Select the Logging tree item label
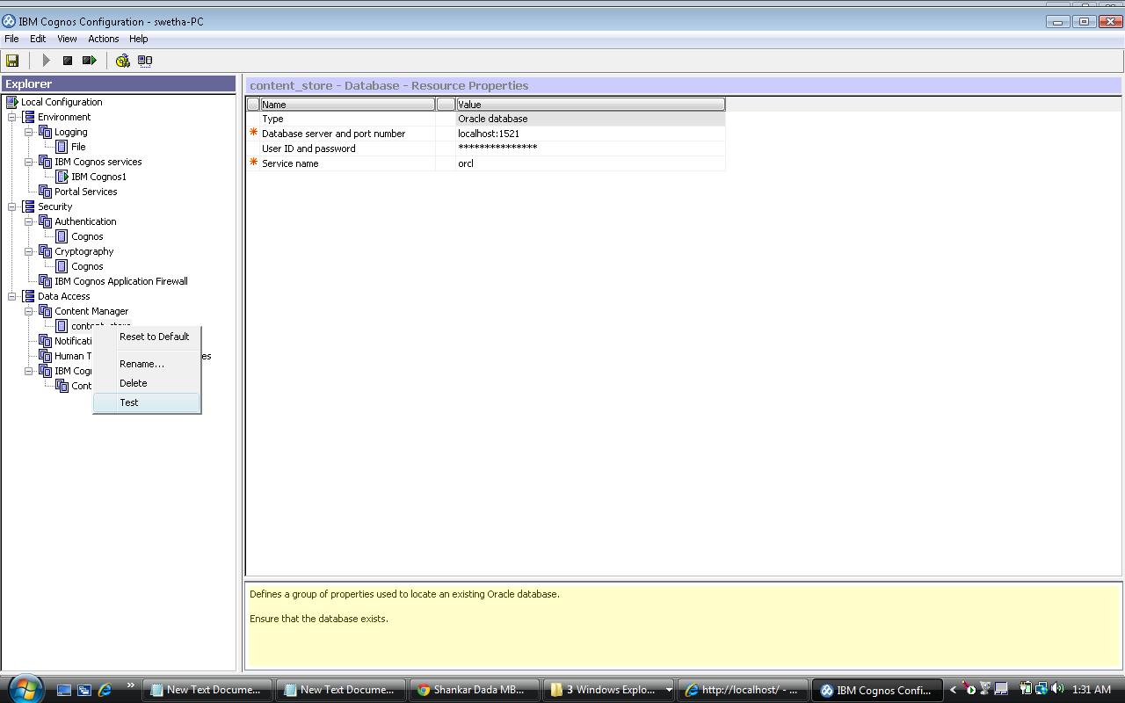The image size is (1125, 703). (x=71, y=132)
